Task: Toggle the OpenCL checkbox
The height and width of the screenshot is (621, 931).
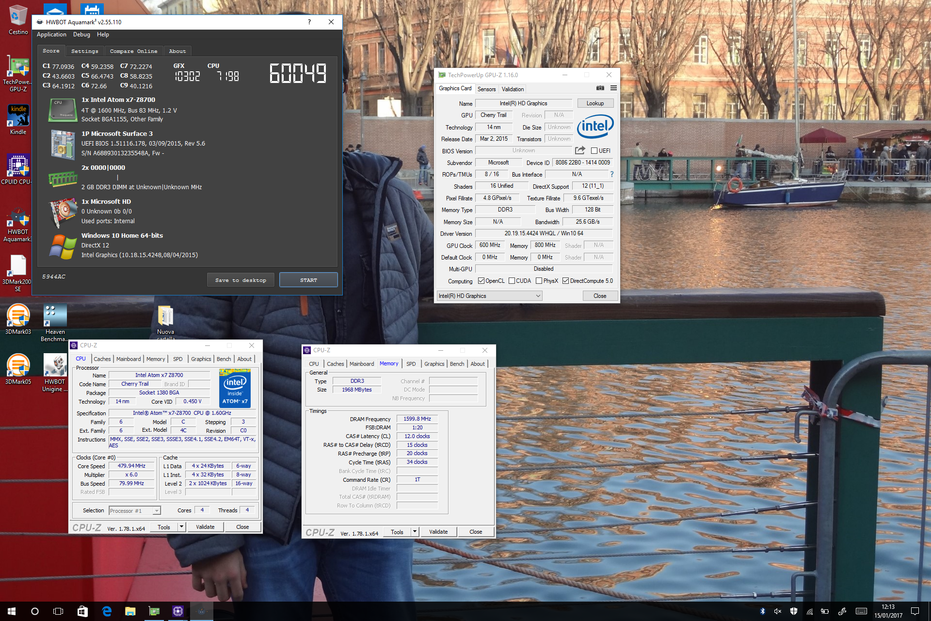Action: click(481, 281)
